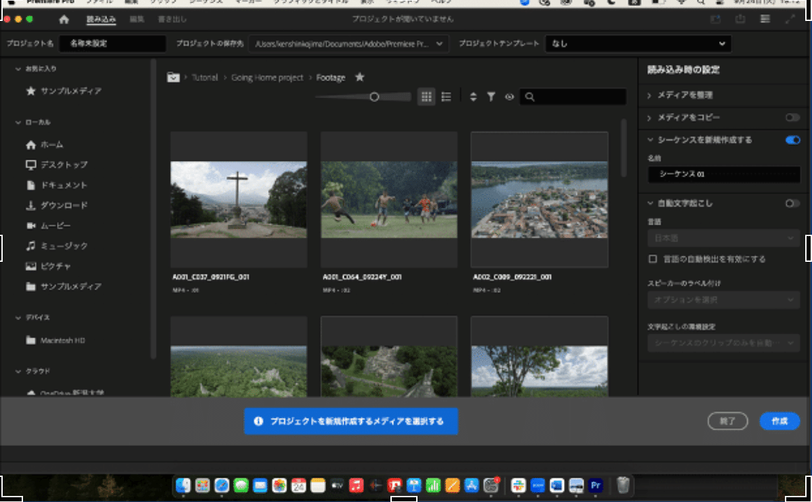Select ダウンロード in the sidebar
Image resolution: width=812 pixels, height=502 pixels.
click(x=56, y=205)
